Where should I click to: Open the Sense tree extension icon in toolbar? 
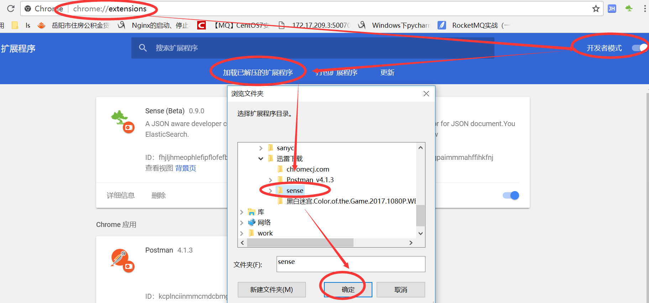point(629,8)
